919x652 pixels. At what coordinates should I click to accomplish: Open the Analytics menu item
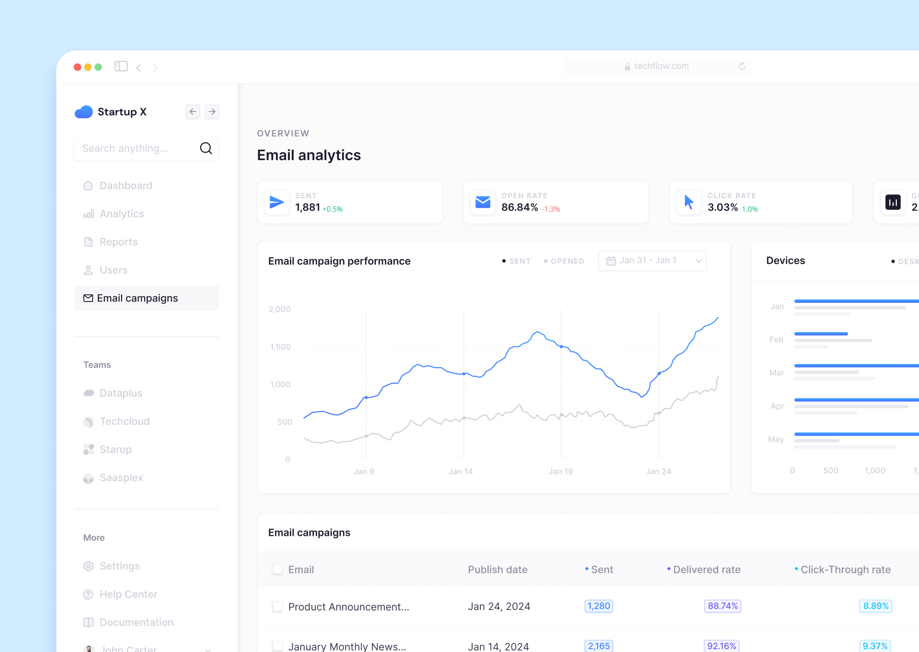click(147, 214)
